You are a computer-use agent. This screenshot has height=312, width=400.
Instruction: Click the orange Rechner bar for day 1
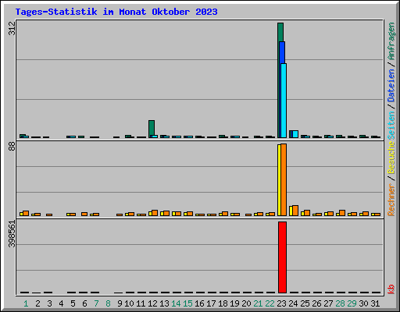tap(26, 213)
